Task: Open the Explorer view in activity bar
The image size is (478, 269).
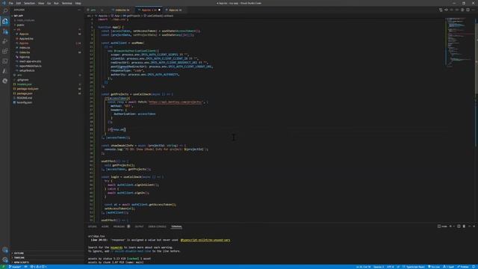Action: pyautogui.click(x=5, y=21)
